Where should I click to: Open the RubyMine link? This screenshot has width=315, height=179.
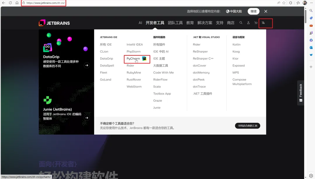(x=134, y=73)
